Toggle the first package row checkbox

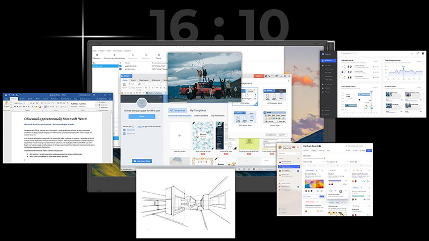click(120, 66)
